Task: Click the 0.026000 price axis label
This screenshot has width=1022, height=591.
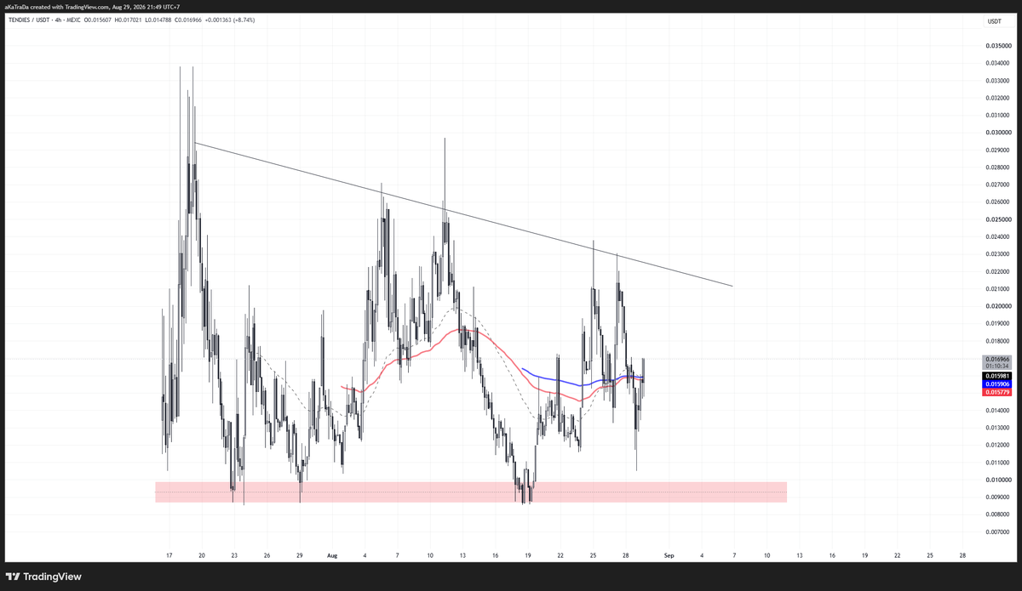Action: [x=998, y=202]
